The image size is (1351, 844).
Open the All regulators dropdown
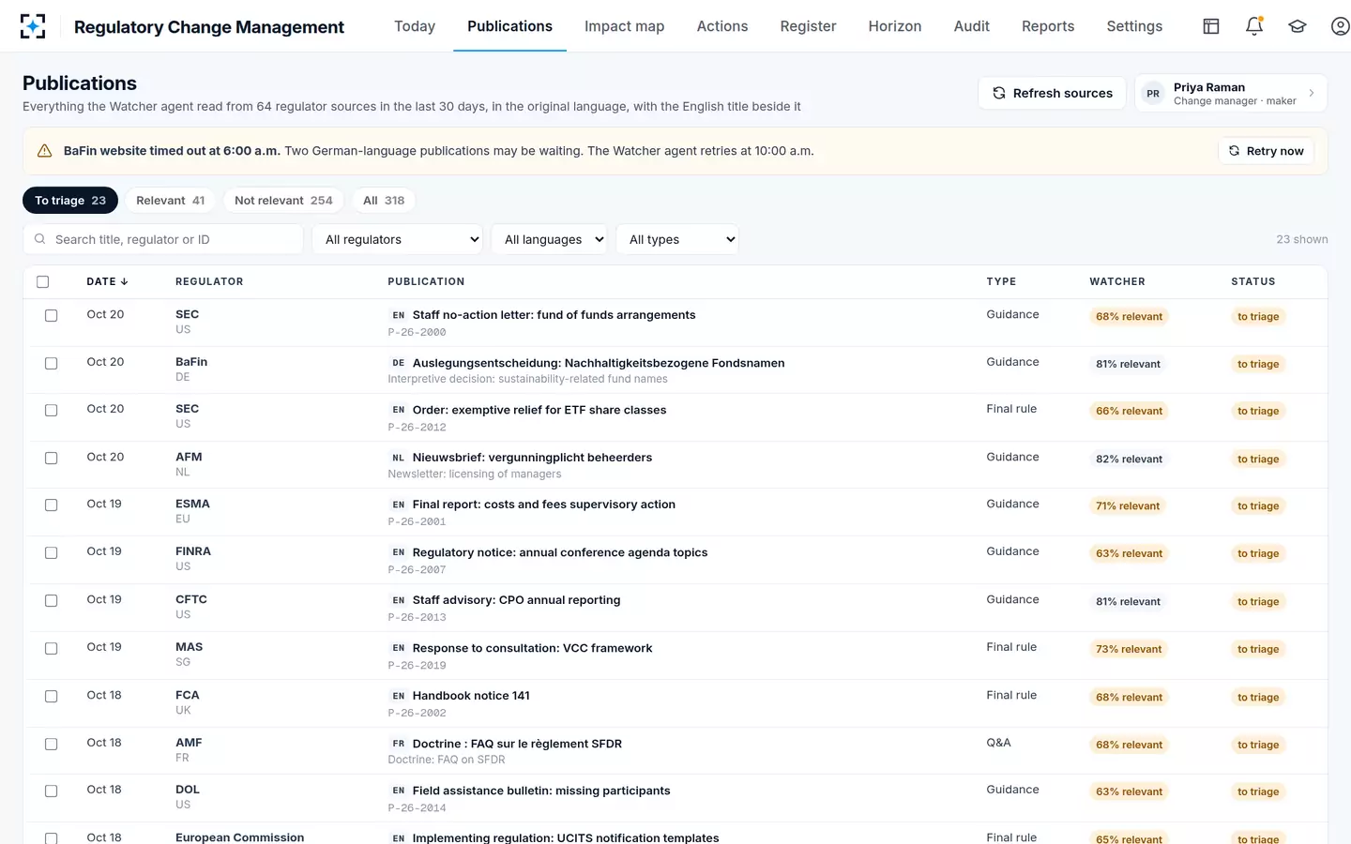tap(398, 239)
